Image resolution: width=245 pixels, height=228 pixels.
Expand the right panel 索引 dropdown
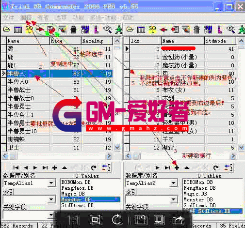(x=174, y=199)
